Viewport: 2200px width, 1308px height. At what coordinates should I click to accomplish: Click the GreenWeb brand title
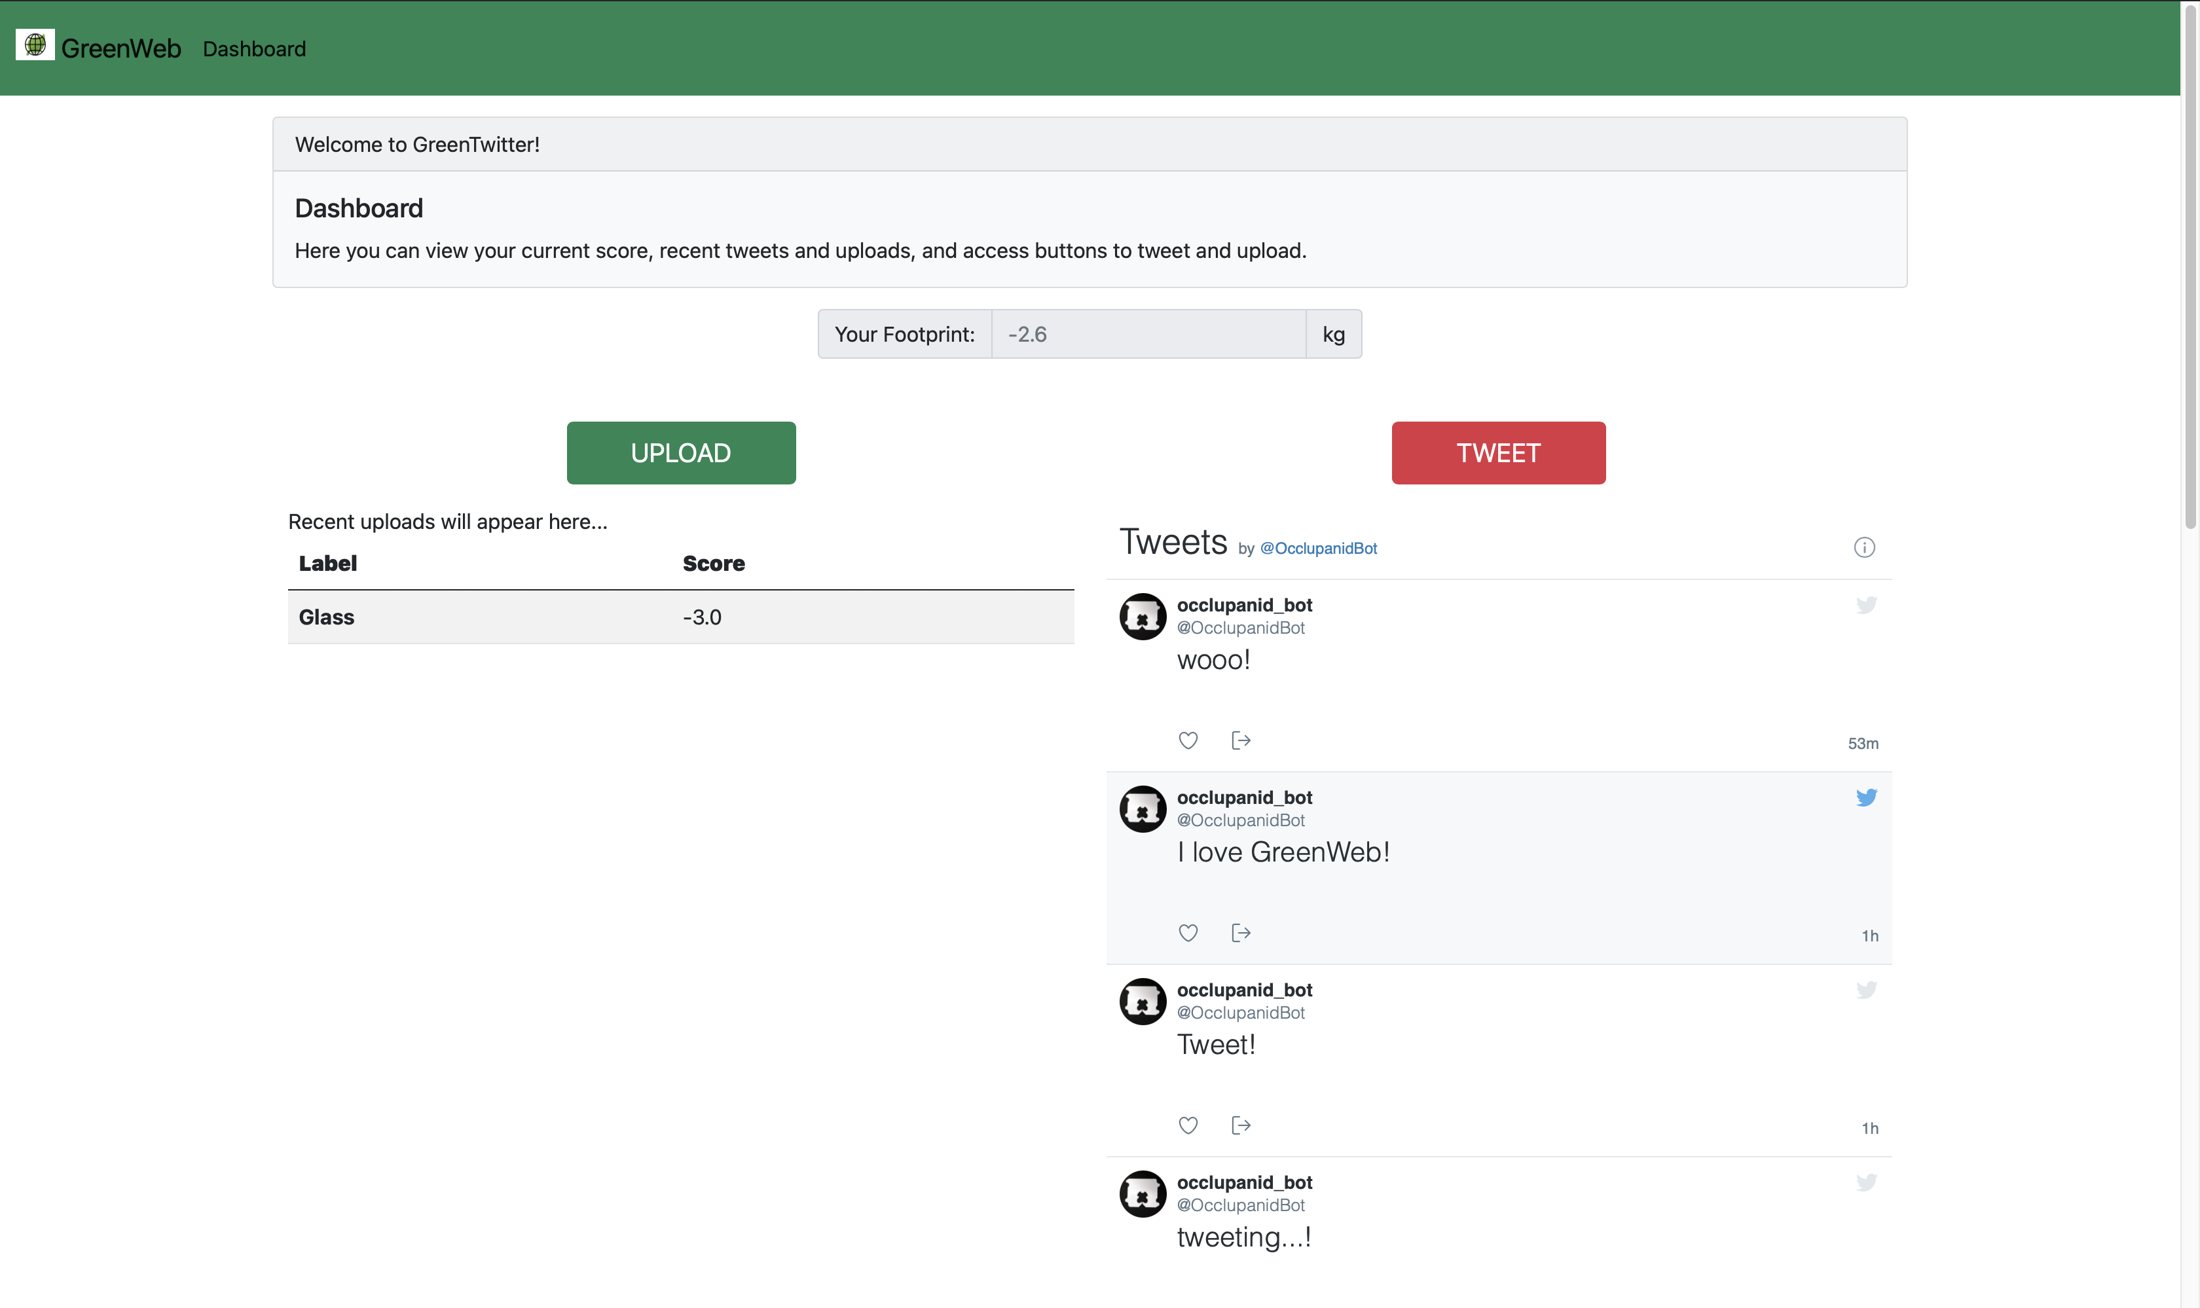(120, 48)
